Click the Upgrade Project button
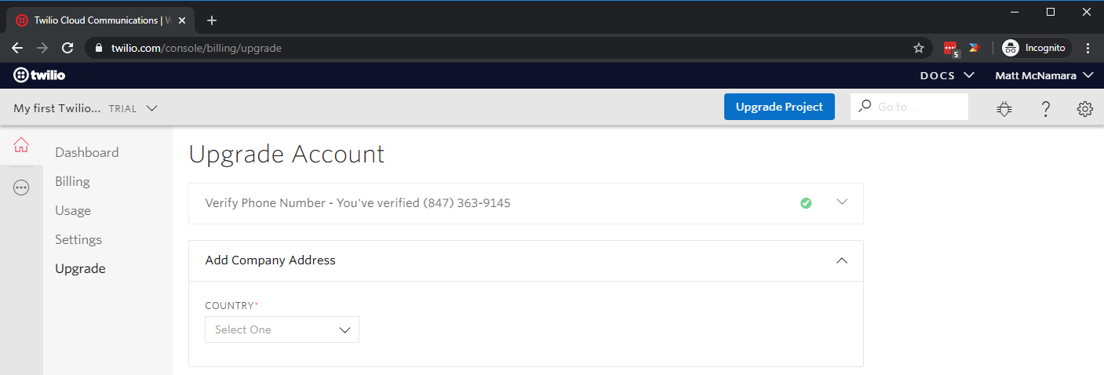 779,107
